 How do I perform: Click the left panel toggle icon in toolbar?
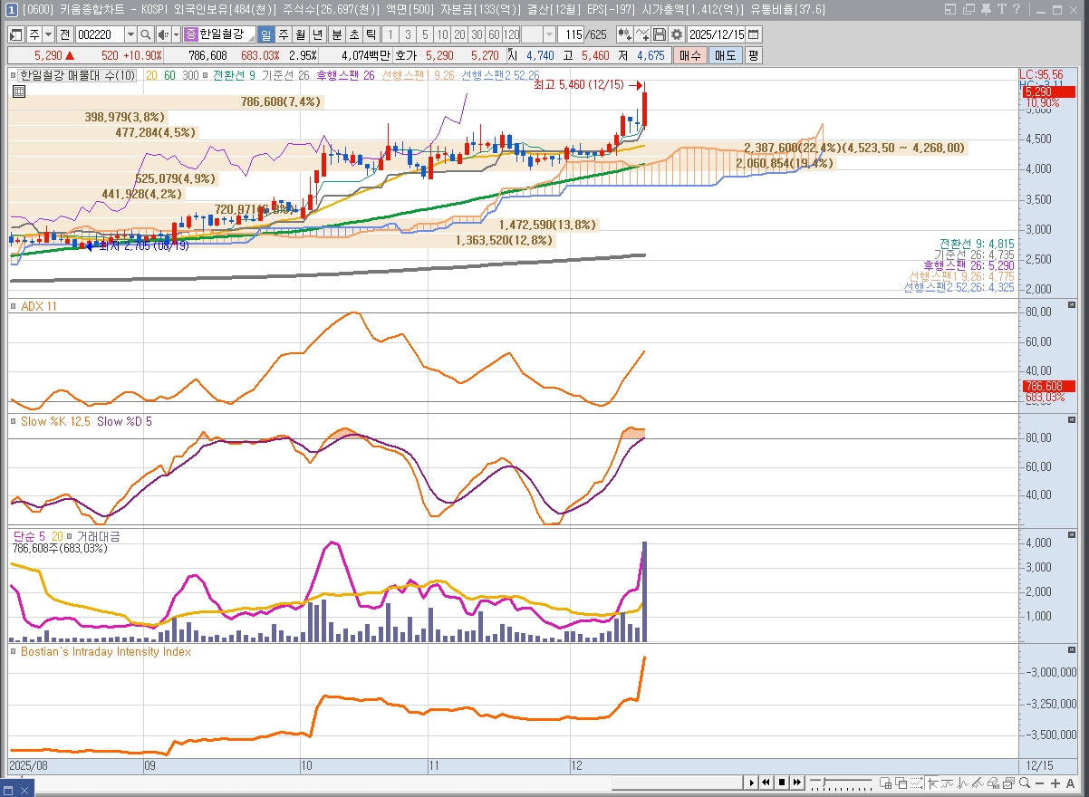[x=16, y=34]
